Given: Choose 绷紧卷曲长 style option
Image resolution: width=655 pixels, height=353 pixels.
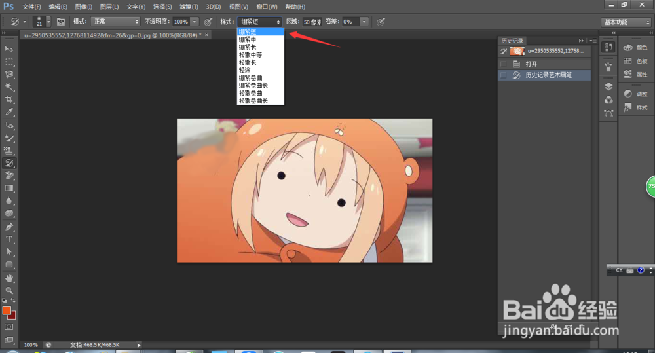Looking at the screenshot, I should [260, 85].
